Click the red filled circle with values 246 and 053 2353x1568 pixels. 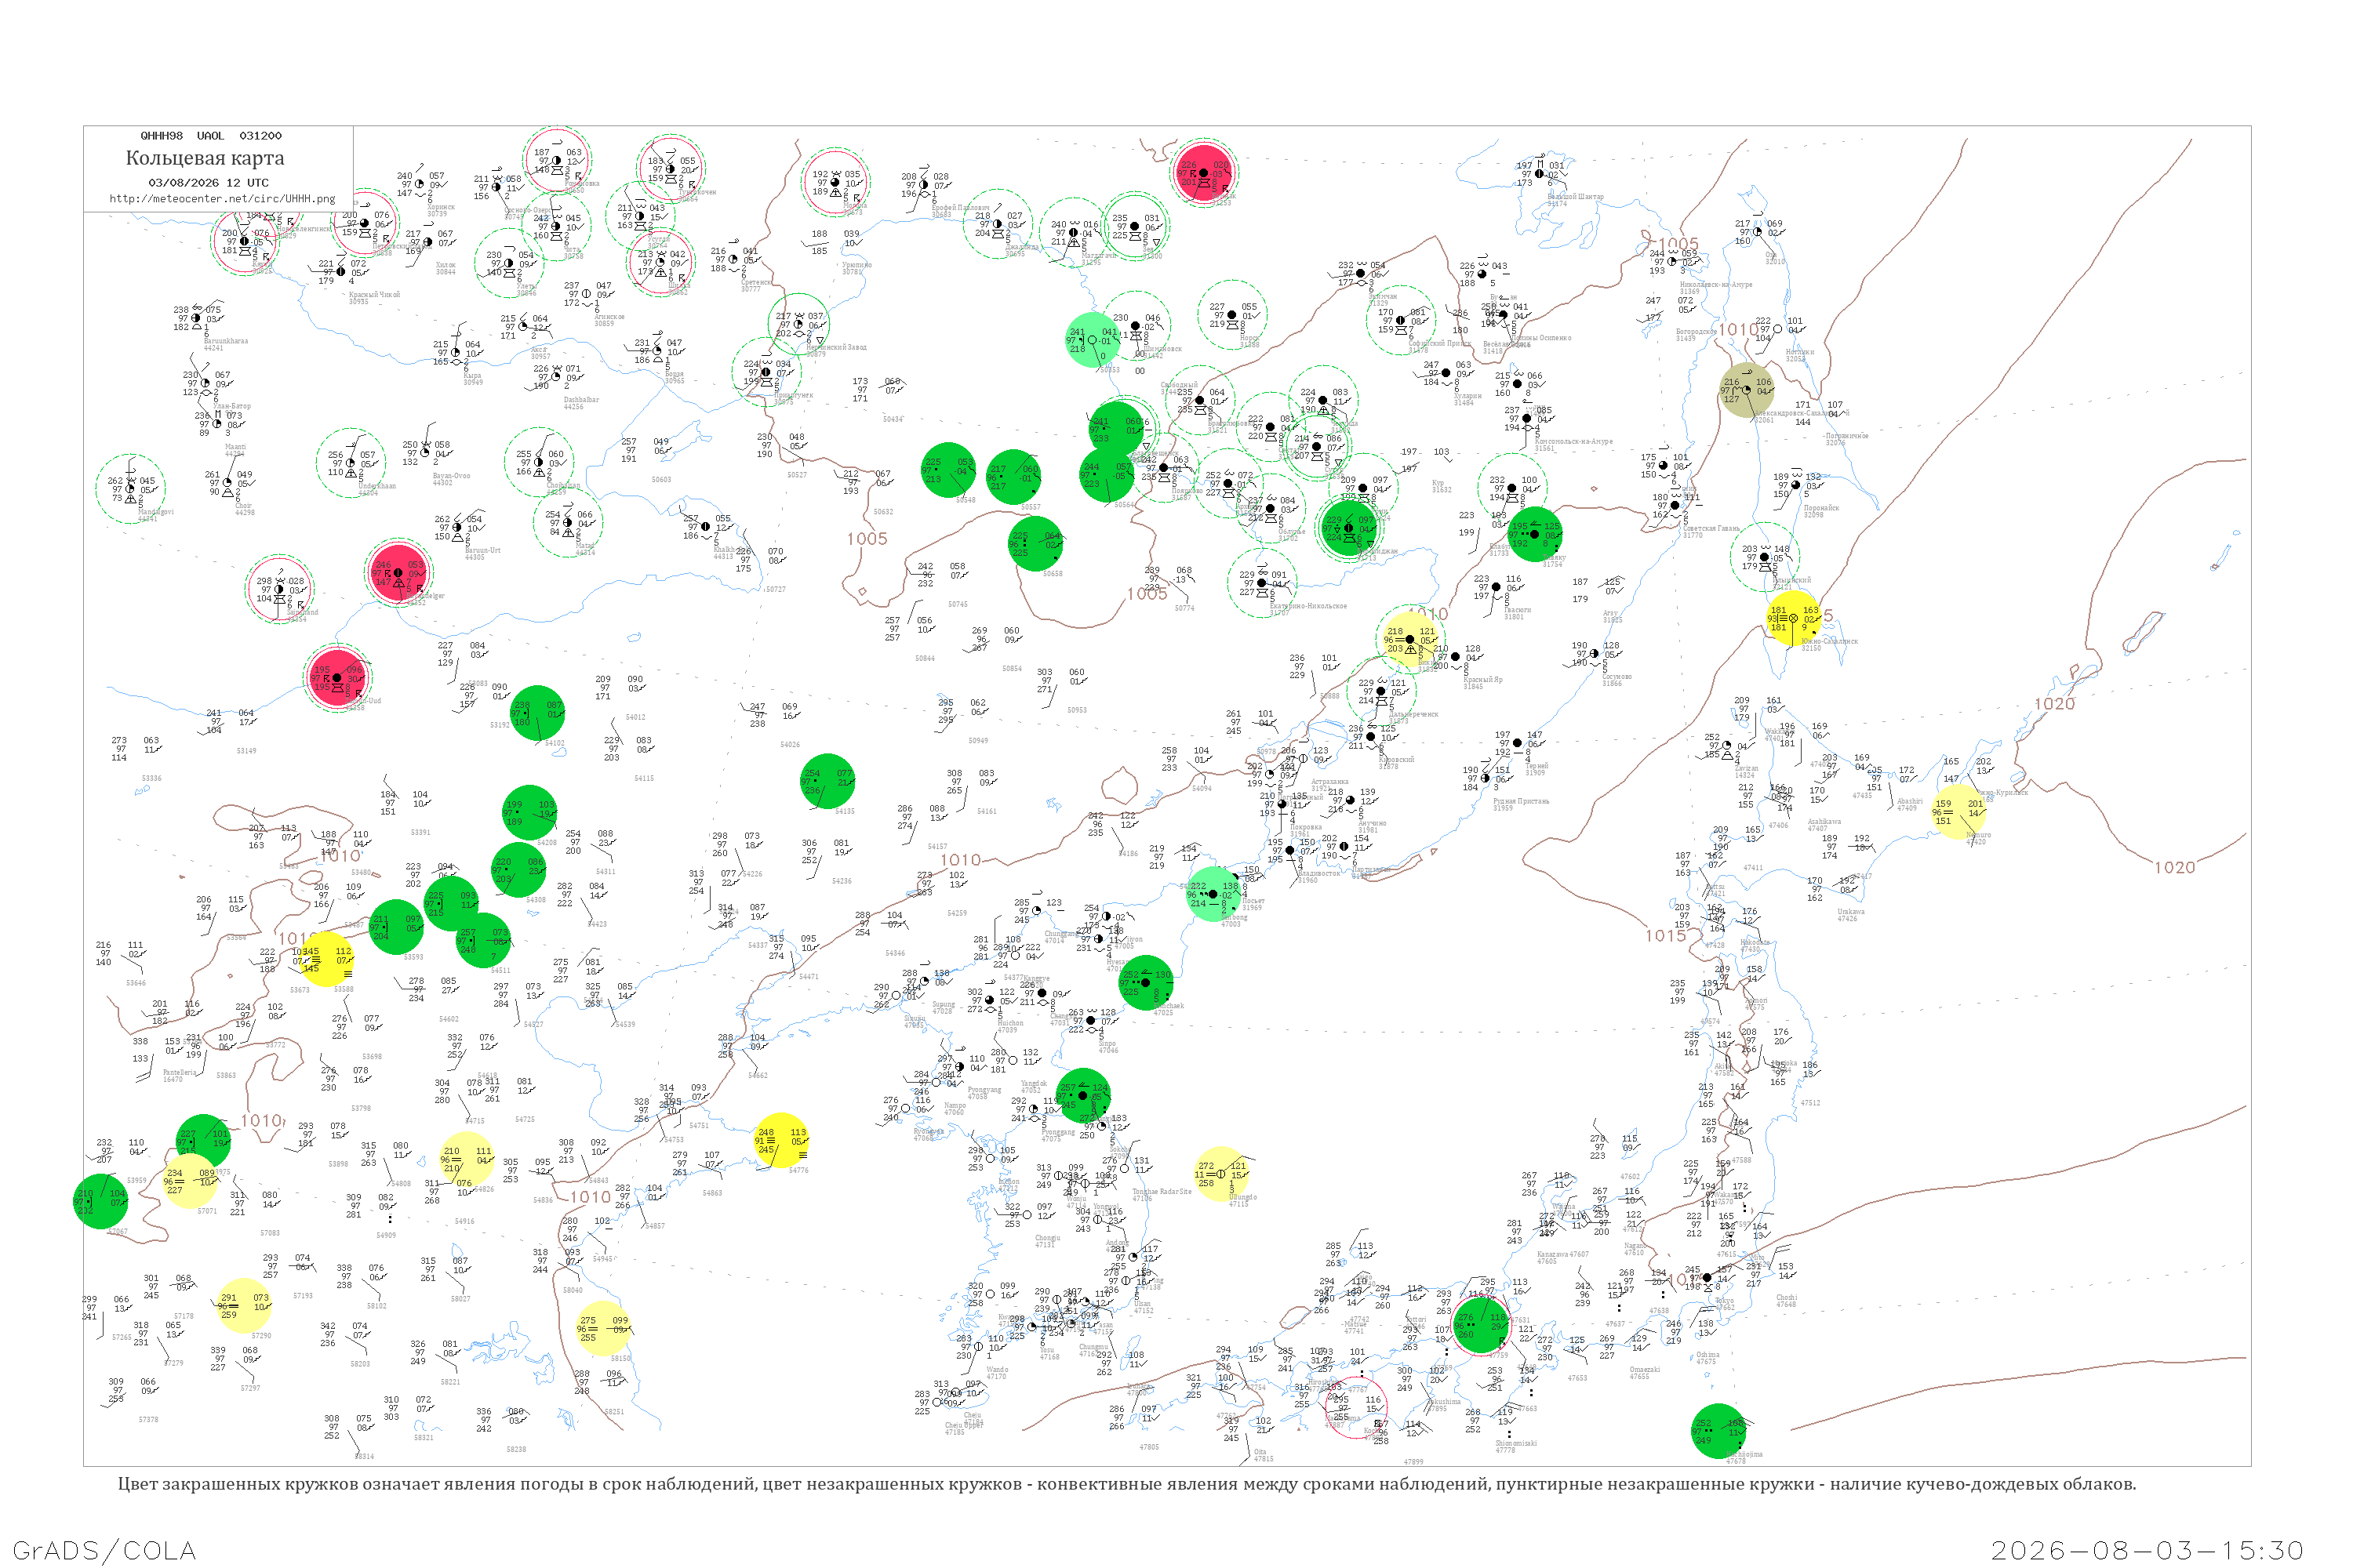click(398, 573)
